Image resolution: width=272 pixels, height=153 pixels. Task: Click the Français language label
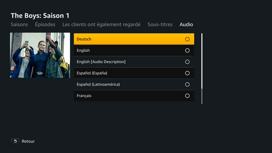pos(84,96)
